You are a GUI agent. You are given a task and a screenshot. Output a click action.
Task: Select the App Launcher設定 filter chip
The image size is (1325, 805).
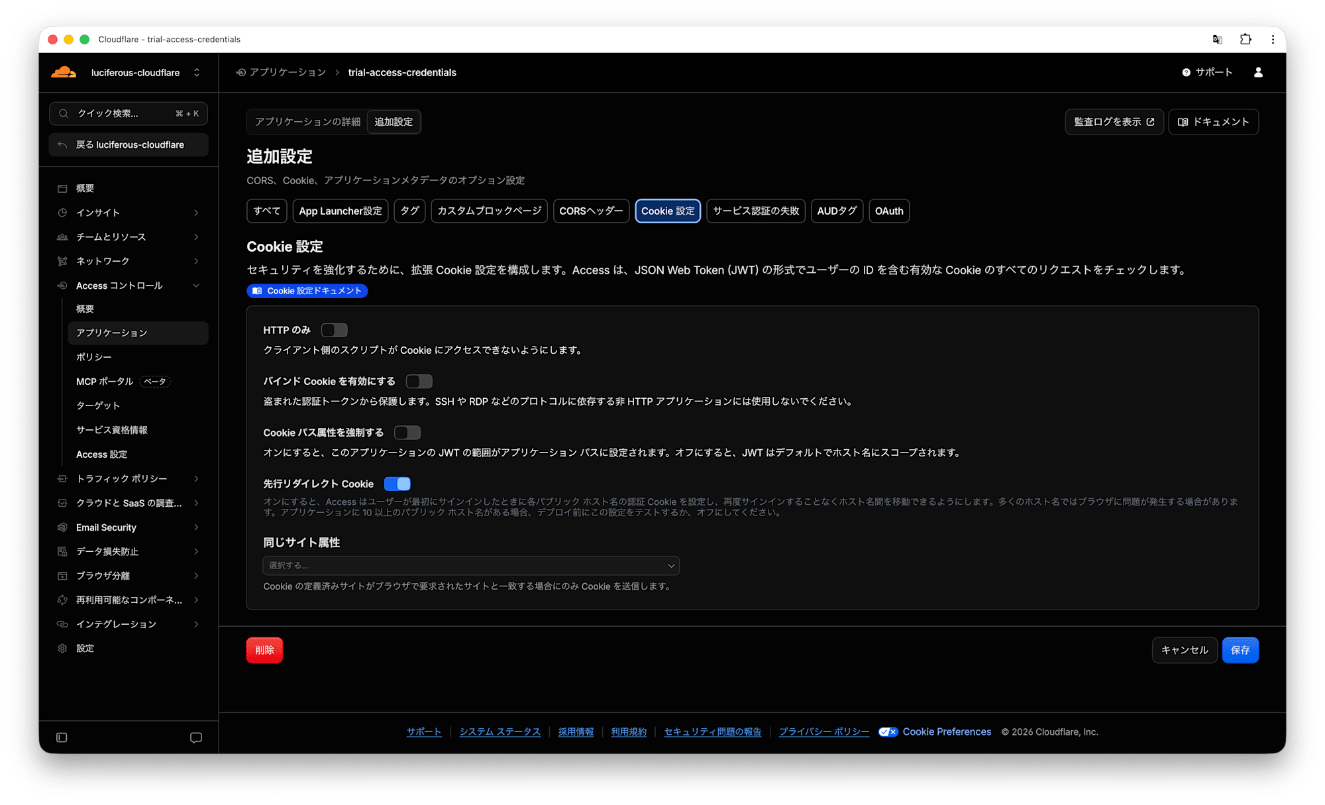coord(340,211)
